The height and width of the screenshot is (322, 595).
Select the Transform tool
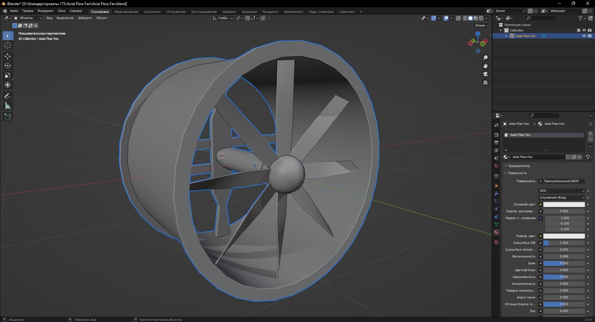[8, 85]
